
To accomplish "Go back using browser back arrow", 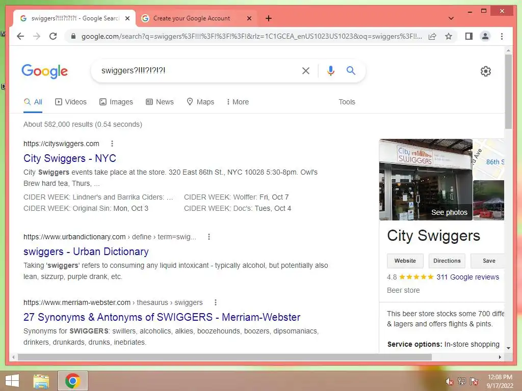I will (20, 36).
